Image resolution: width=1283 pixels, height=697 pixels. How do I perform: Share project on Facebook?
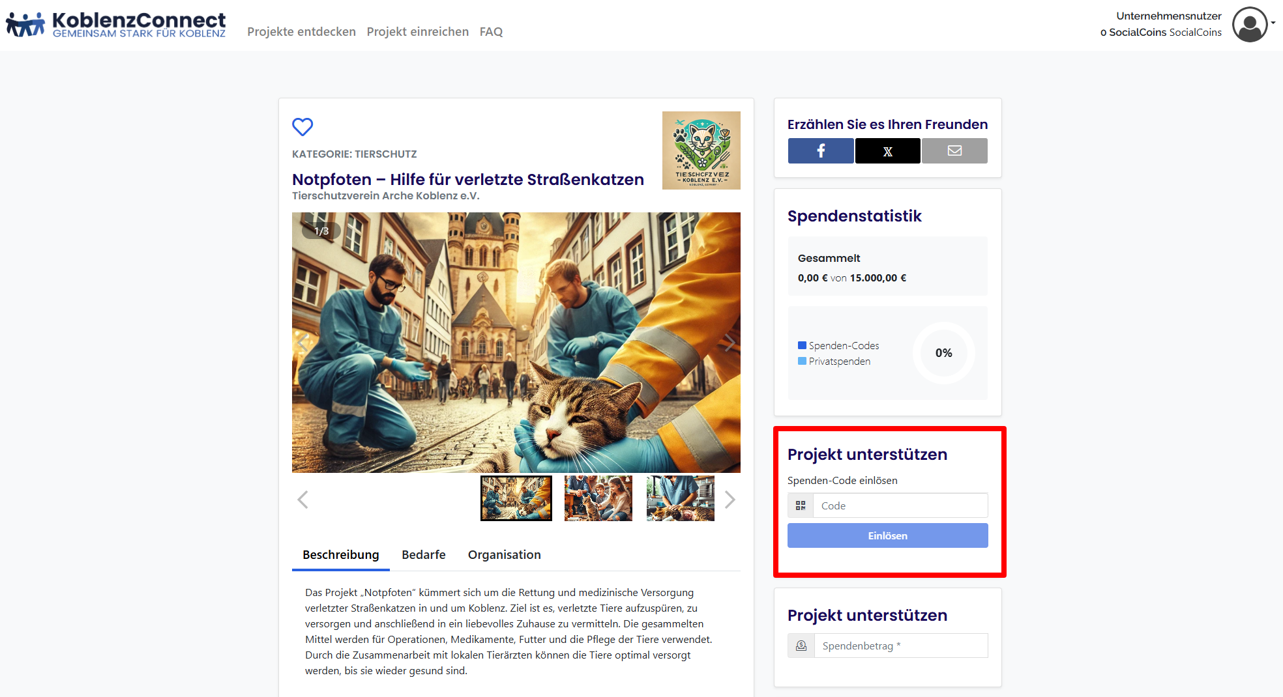[x=821, y=150]
